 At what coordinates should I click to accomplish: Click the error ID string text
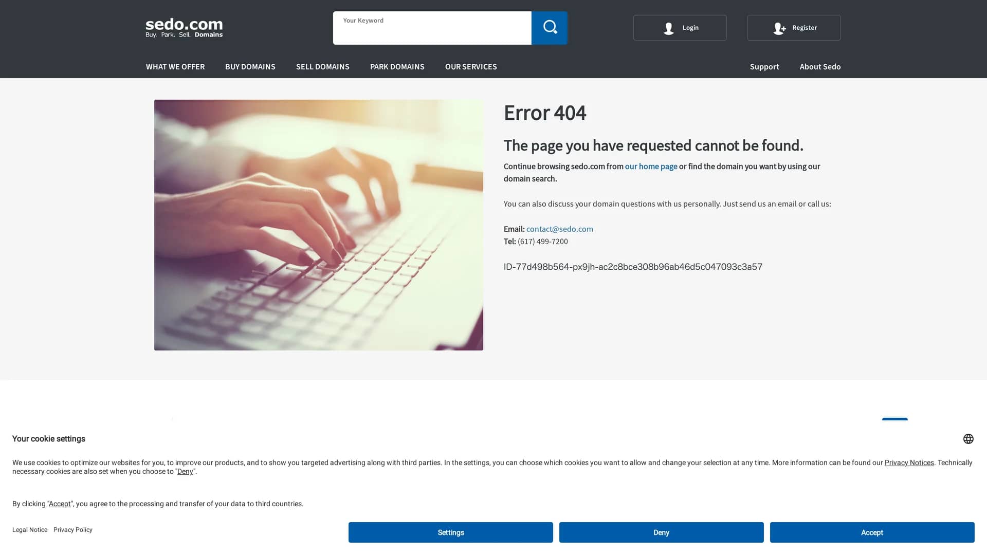click(x=633, y=267)
